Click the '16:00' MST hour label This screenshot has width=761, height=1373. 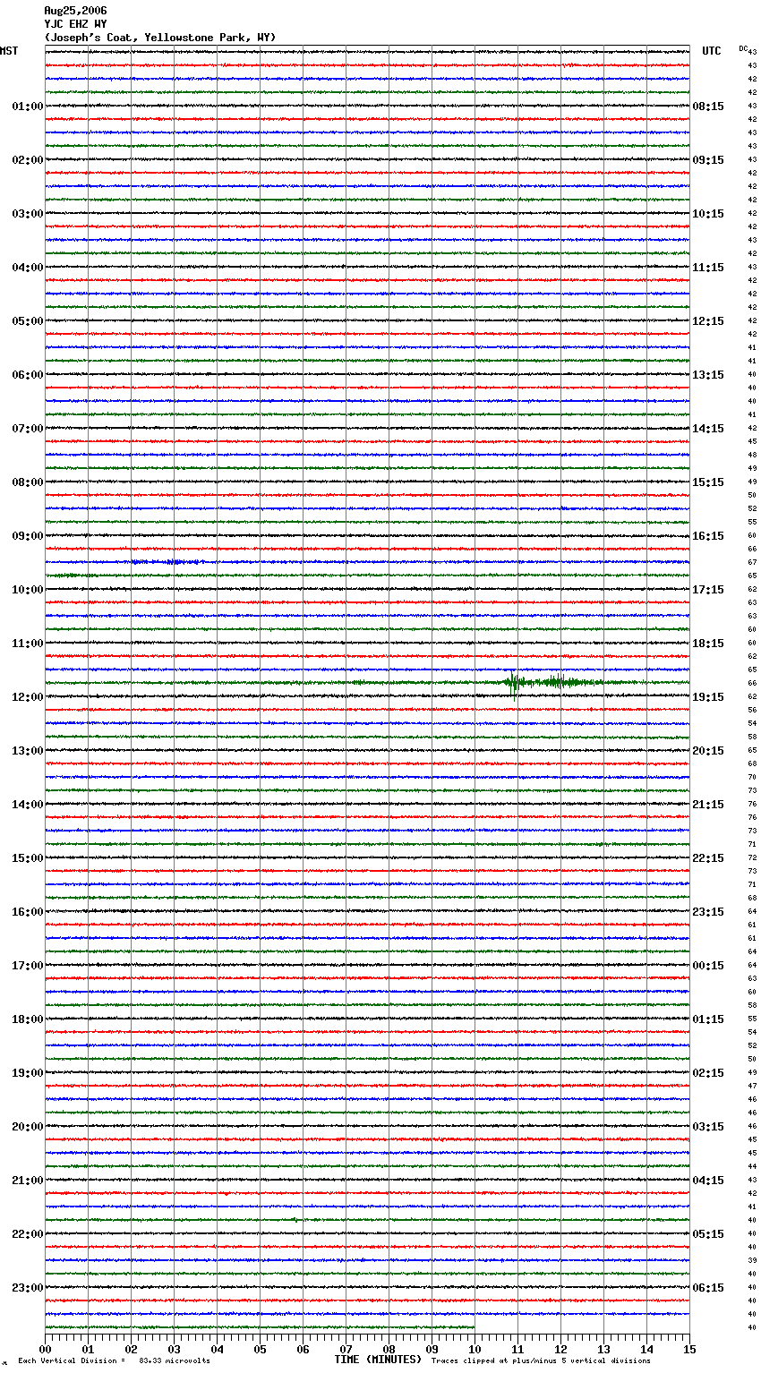[28, 912]
